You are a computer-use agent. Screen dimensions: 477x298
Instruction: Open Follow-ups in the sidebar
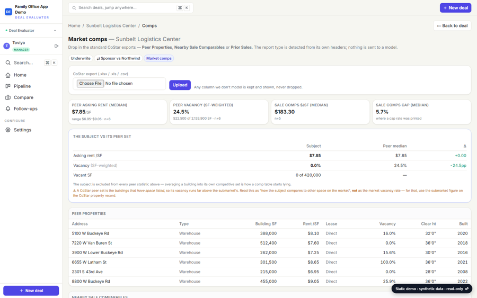click(31, 109)
